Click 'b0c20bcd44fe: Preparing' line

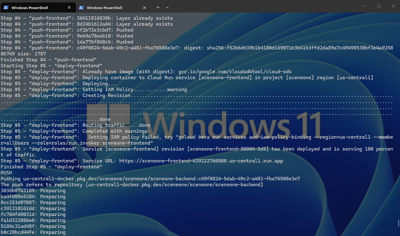pyautogui.click(x=33, y=232)
